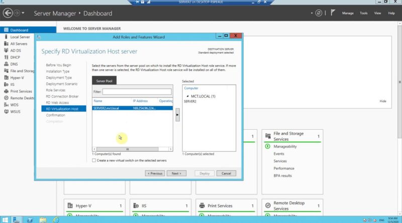The height and width of the screenshot is (223, 402).
Task: Collapse the MCT.LOCAL (1) node
Action: (x=187, y=96)
